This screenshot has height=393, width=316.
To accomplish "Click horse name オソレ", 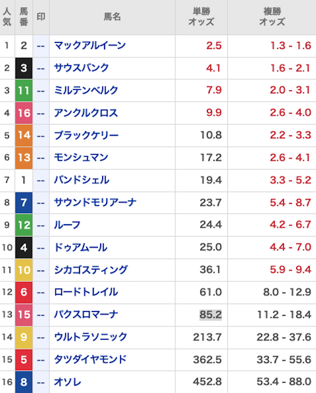I will tap(68, 382).
